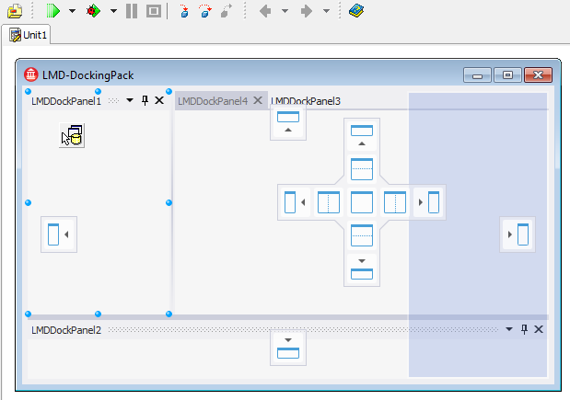Screen dimensions: 570x400
Task: Toggle the pin on LMDDockPanel2
Action: pos(524,329)
